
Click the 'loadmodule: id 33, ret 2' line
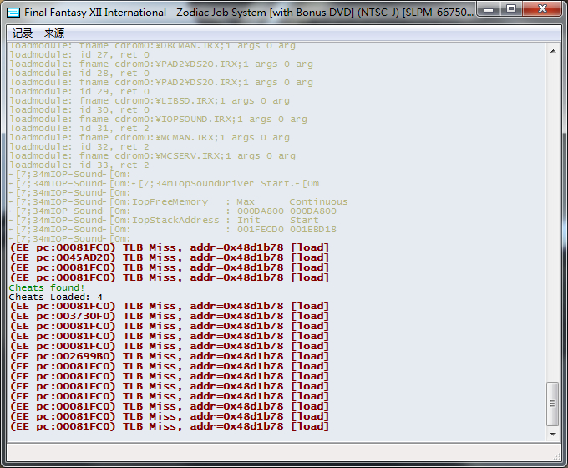[79, 165]
